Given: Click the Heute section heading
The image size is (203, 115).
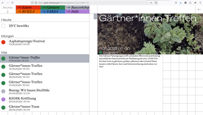Looking at the screenshot, I should 6,20.
